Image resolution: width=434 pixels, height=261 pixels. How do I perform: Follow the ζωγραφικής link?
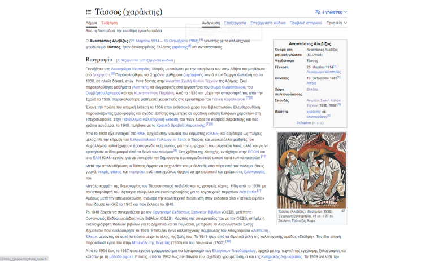193,75
